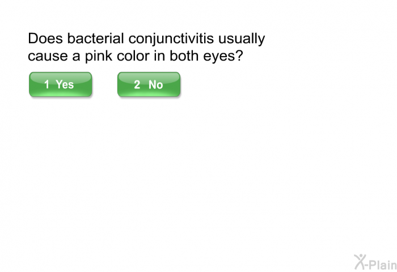Image resolution: width=397 pixels, height=272 pixels.
Task: Click the X-Plain watermark link
Action: 375,262
